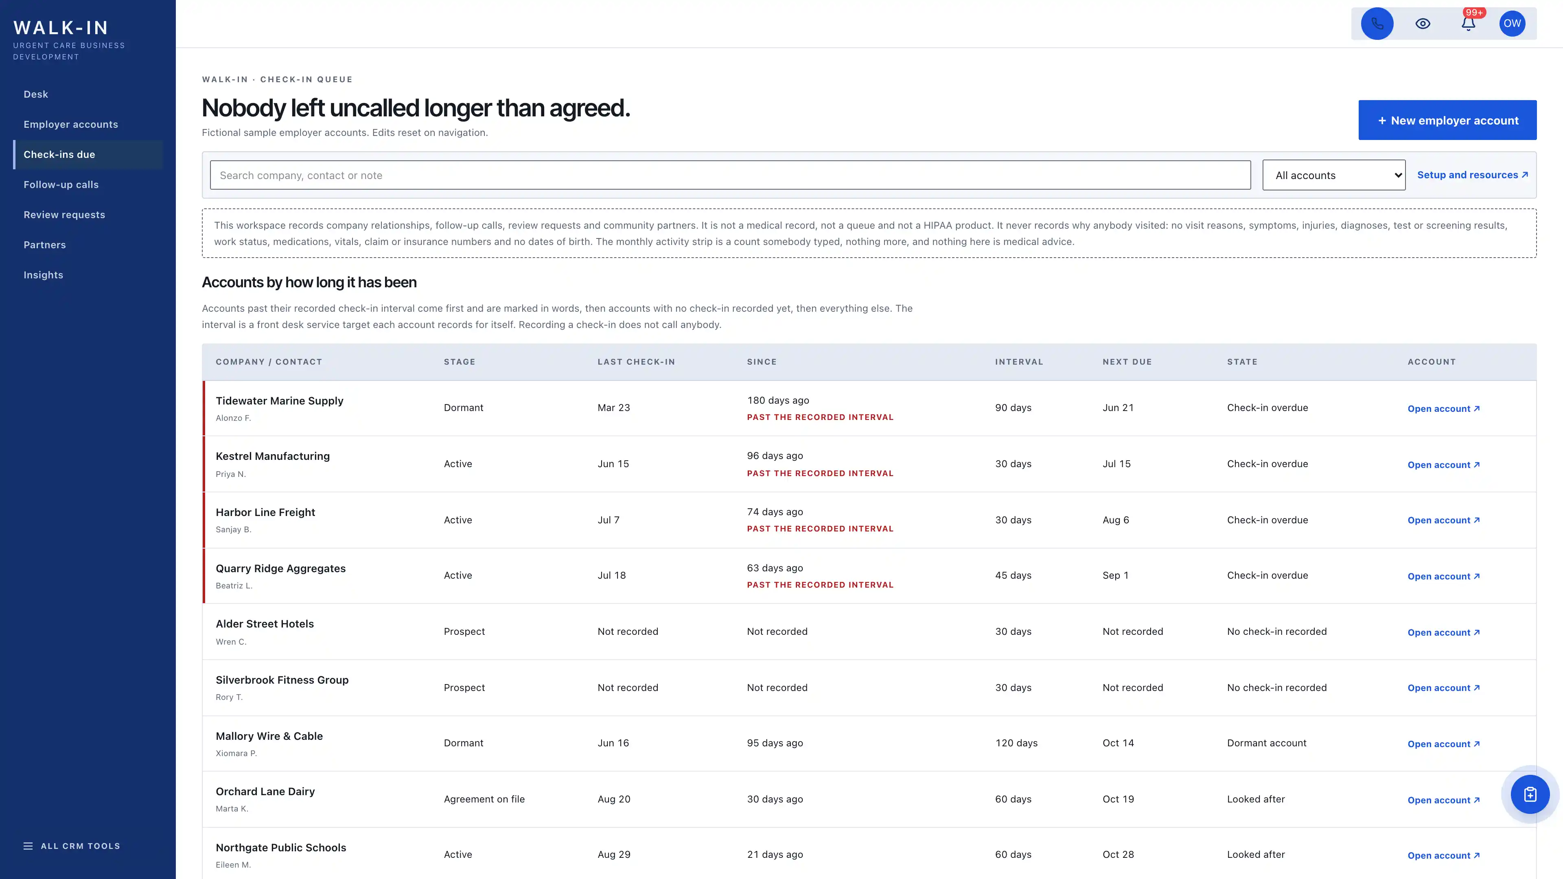Open account for Northgate Public Schools
1563x879 pixels.
1443,855
